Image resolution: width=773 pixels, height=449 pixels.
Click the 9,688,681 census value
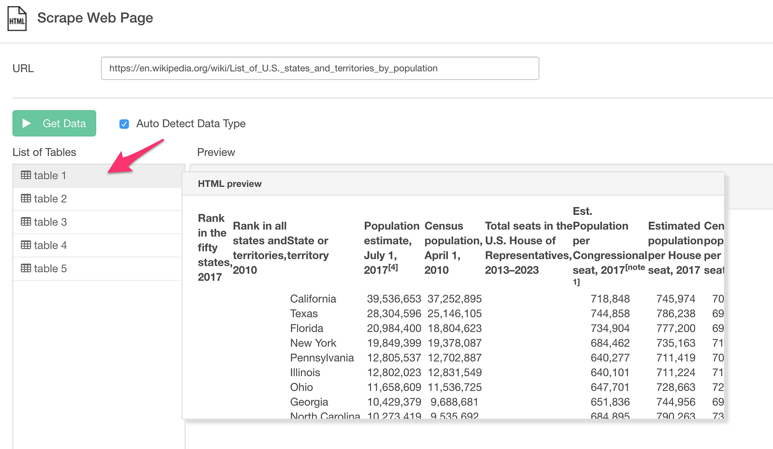pyautogui.click(x=455, y=402)
